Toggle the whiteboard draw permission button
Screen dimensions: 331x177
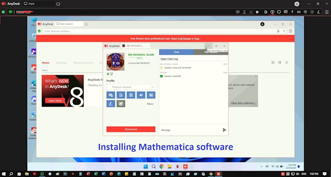[111, 104]
